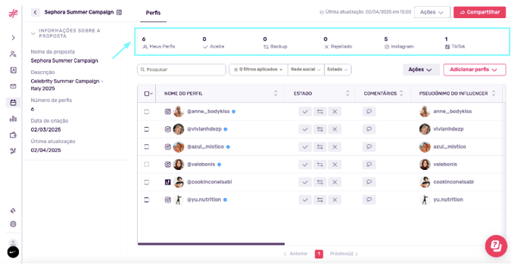
Task: Click the Compartilhar button
Action: (x=479, y=12)
